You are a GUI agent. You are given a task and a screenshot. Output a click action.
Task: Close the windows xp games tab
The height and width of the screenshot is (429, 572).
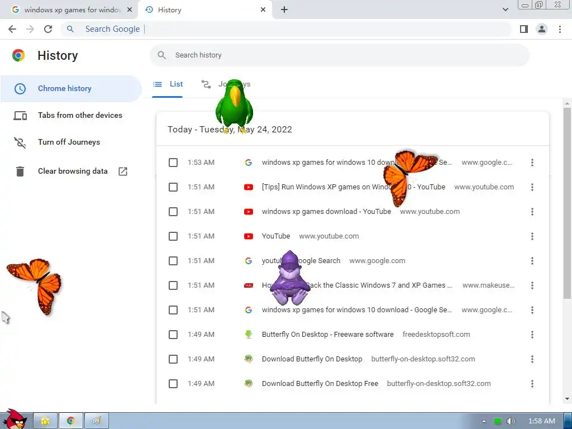(x=130, y=10)
